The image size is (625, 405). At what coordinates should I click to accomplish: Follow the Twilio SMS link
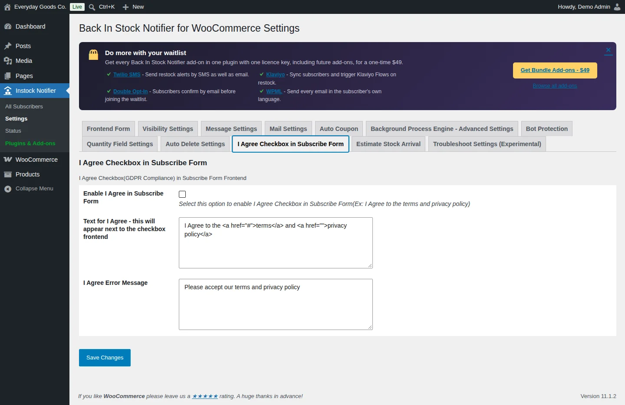tap(127, 75)
